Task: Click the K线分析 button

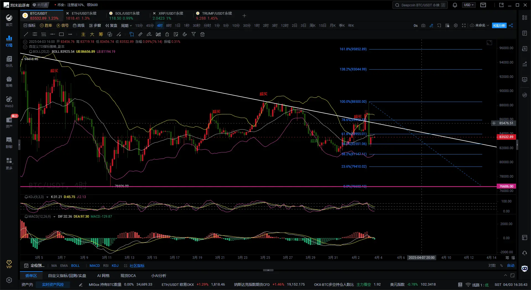Action: tap(499, 25)
